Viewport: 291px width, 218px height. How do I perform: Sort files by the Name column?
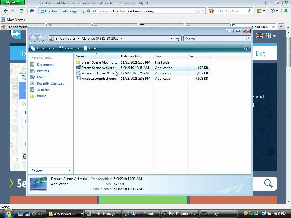(x=97, y=56)
